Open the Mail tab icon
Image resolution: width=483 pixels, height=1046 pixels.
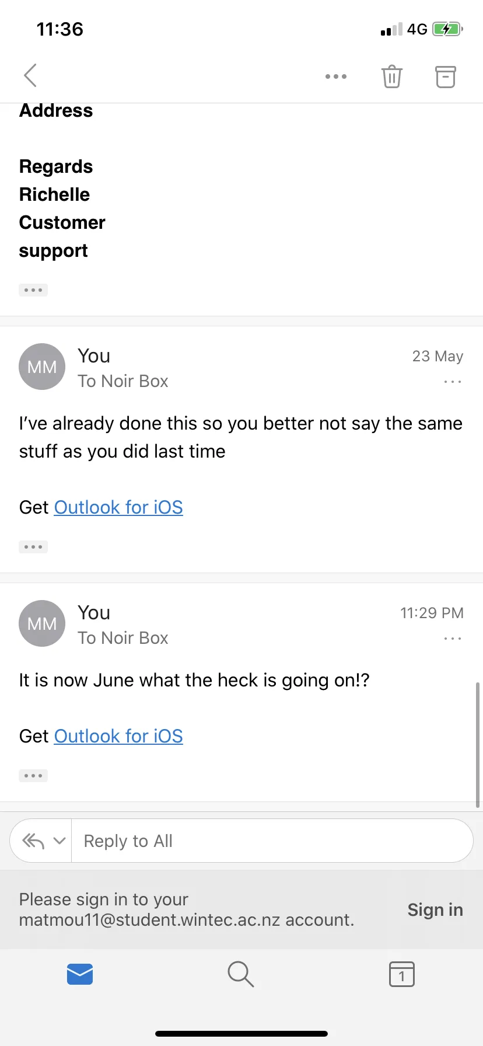coord(80,974)
